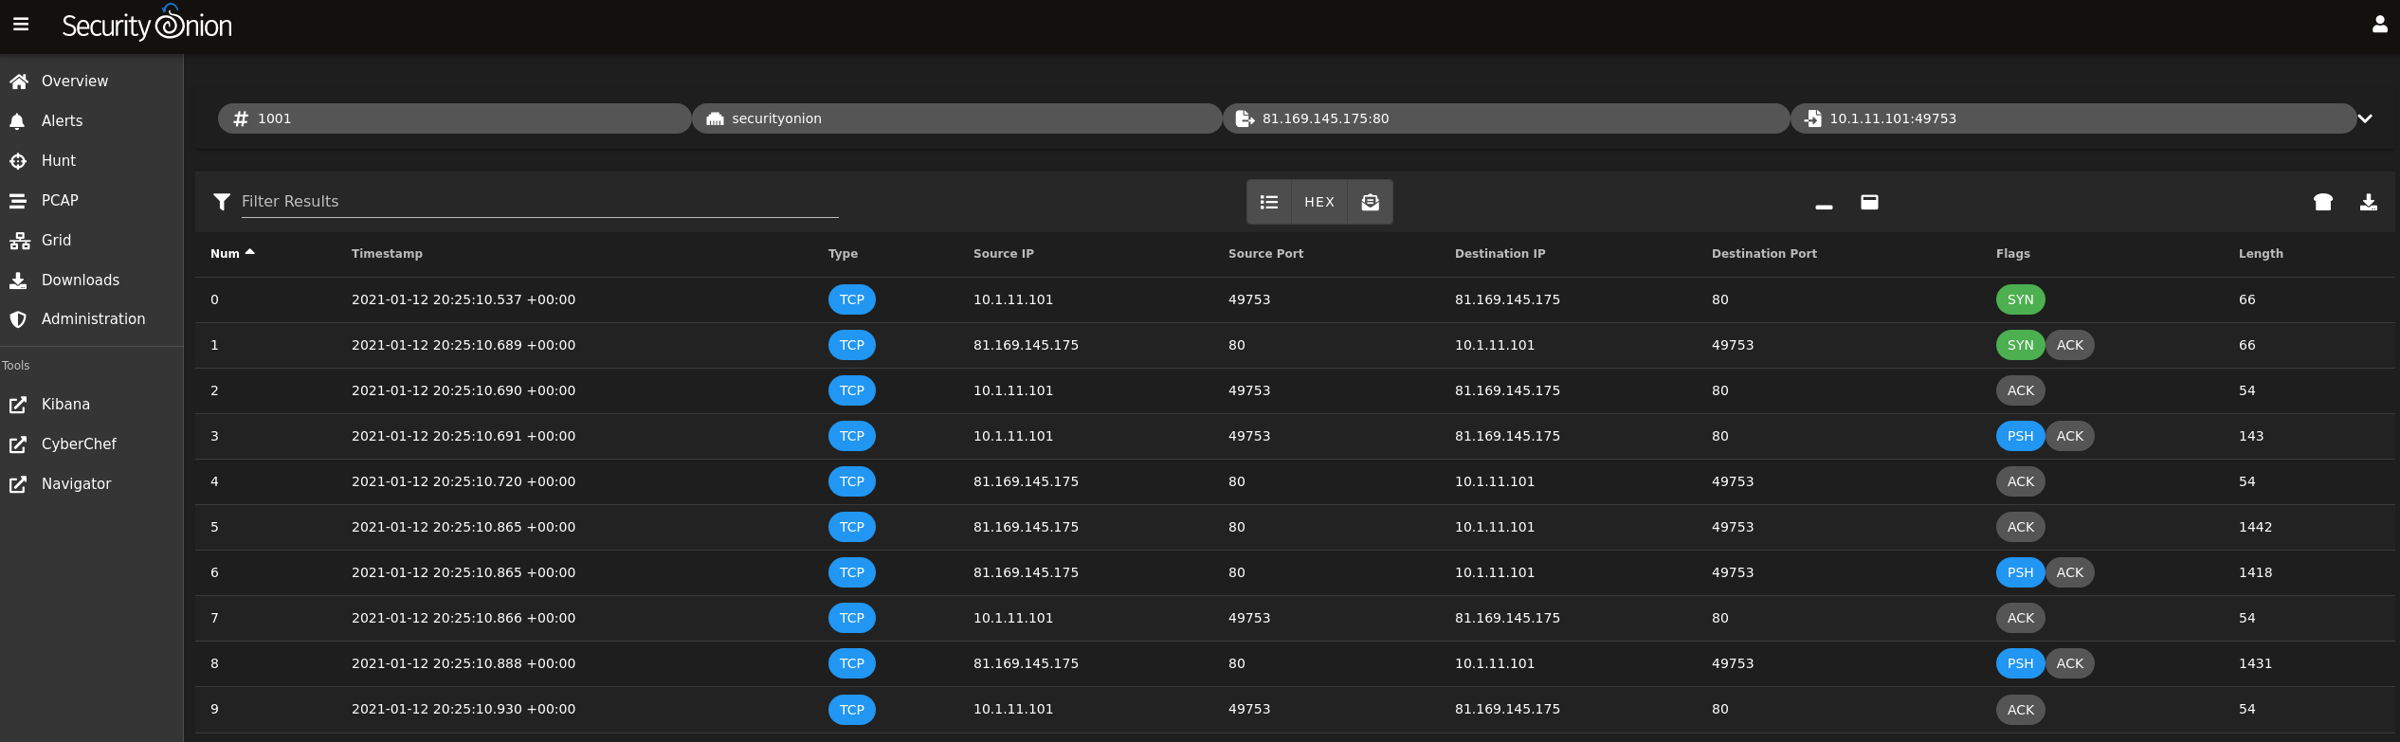
Task: Click timestamp 20:25:10.720 on packet 4
Action: [464, 481]
